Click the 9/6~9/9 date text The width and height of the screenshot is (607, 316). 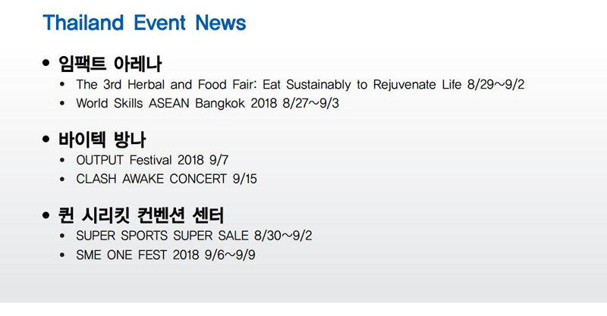(230, 255)
